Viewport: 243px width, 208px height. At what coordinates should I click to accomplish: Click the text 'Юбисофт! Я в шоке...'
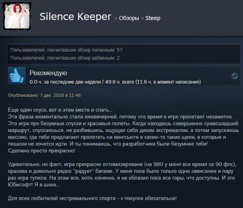click(34, 185)
